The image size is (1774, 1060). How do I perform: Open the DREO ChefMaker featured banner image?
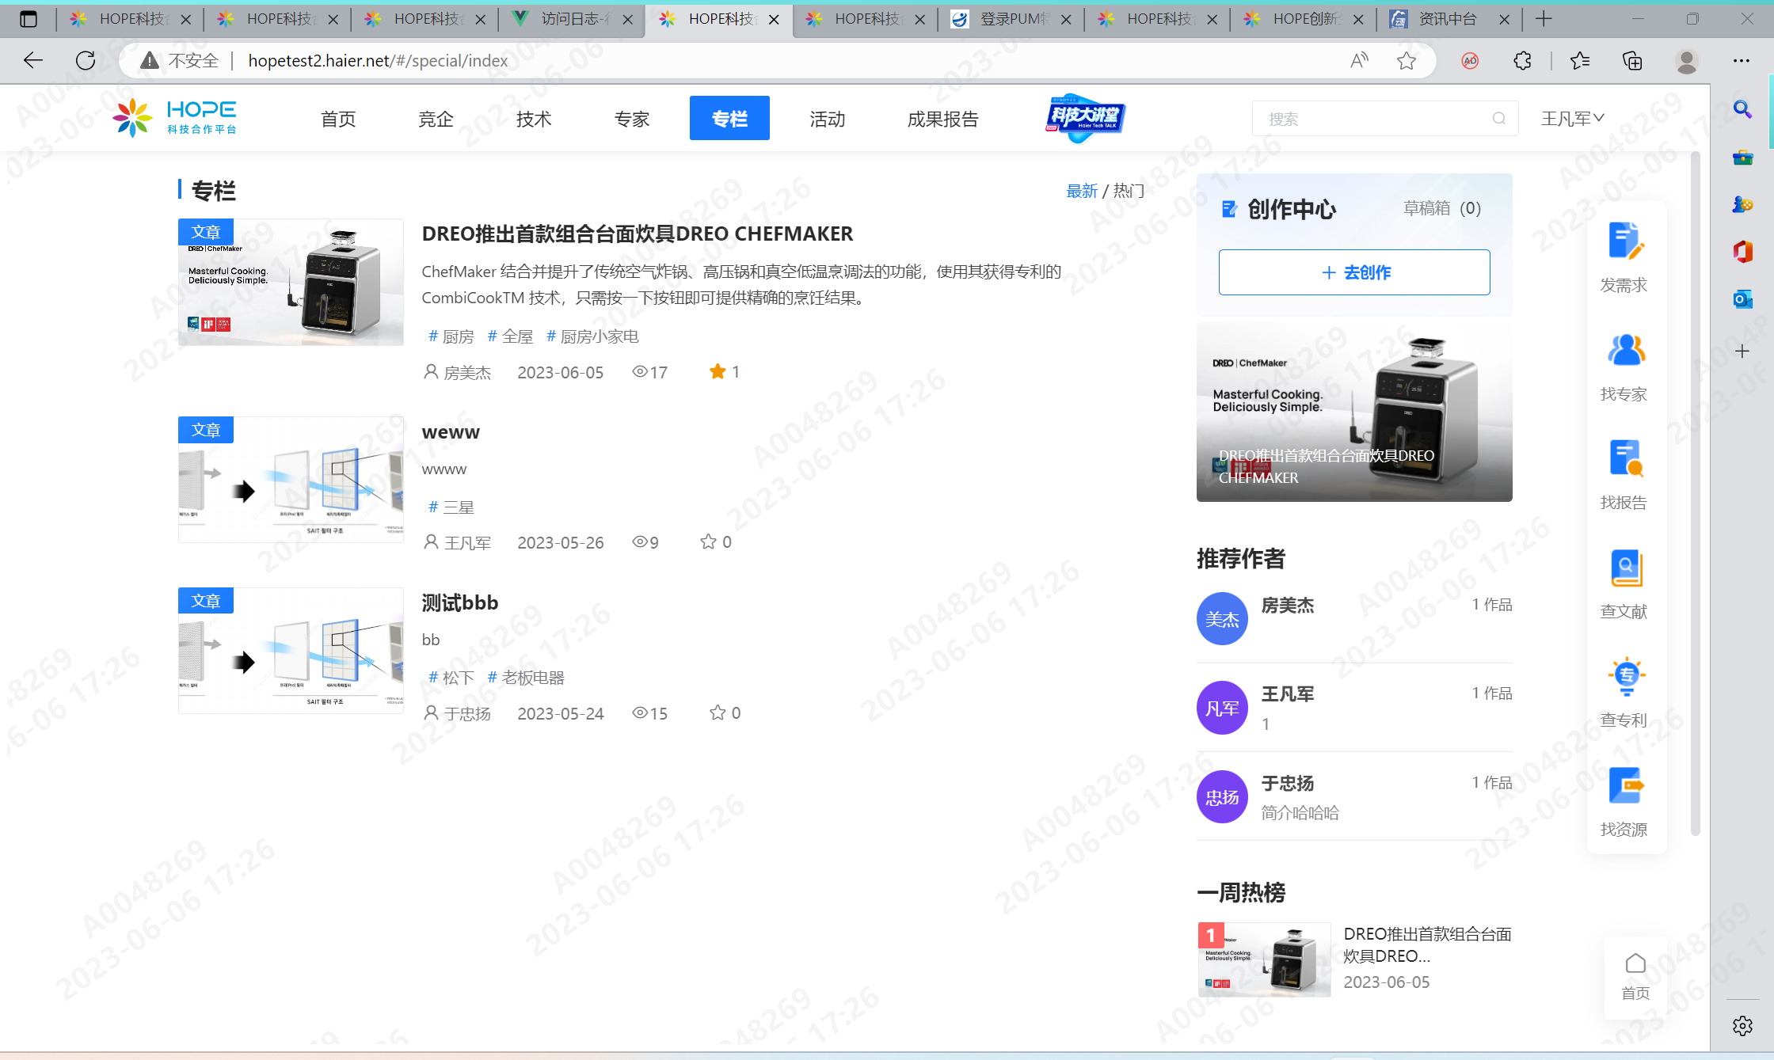1354,412
